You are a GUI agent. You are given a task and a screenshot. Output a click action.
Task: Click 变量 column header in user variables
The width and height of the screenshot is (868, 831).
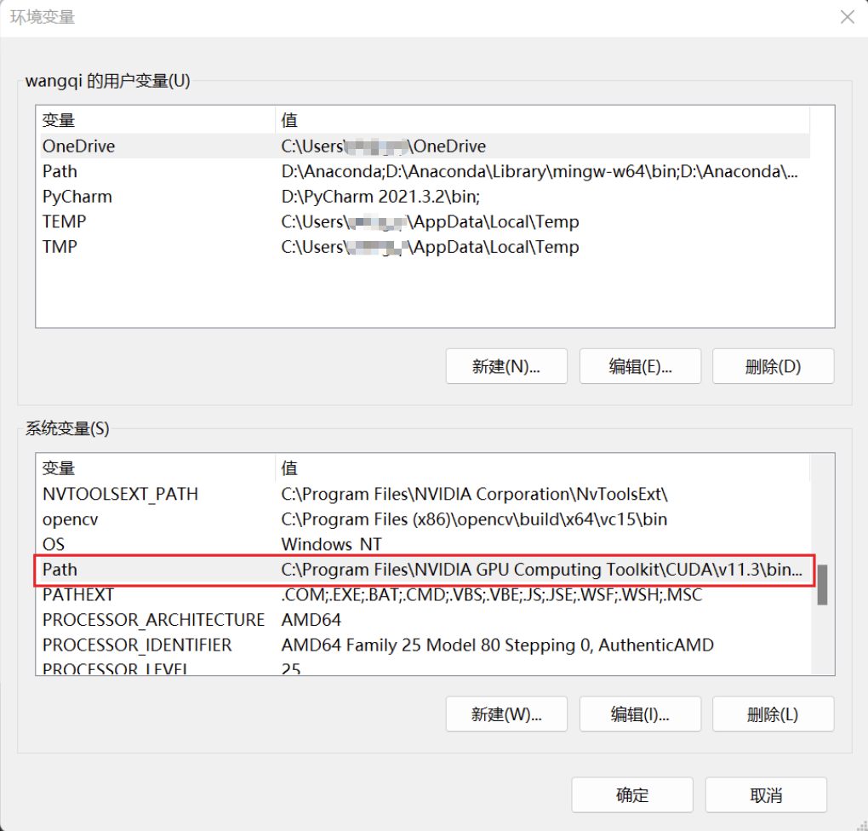pyautogui.click(x=157, y=120)
